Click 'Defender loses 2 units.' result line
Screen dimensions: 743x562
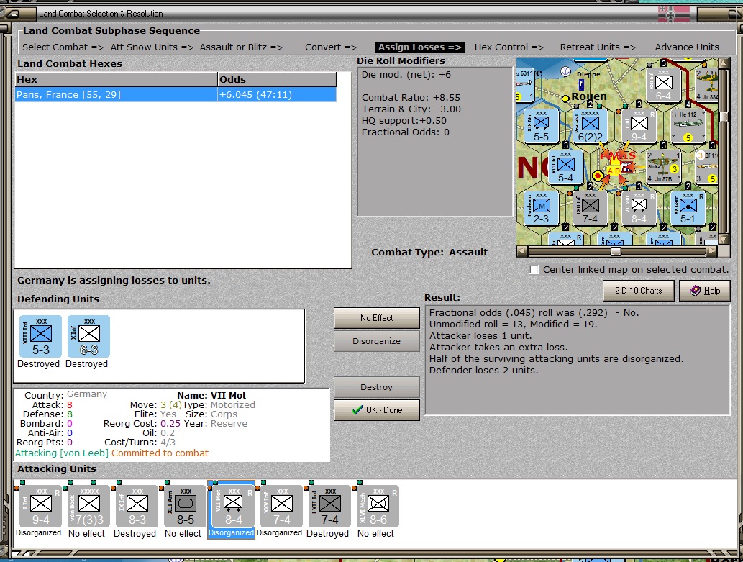point(483,371)
